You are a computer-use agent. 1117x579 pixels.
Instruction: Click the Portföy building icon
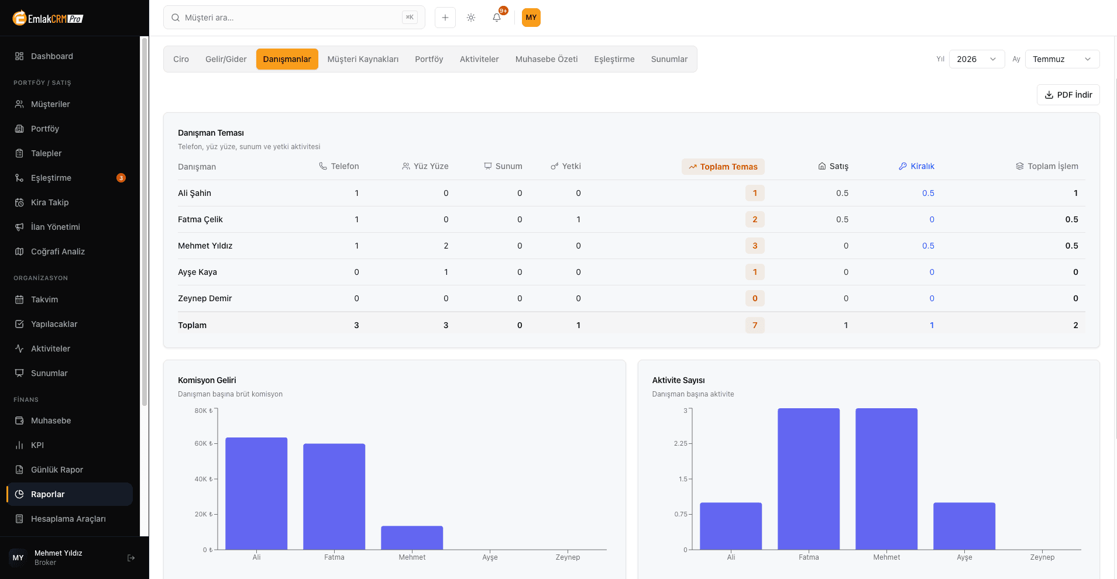19,129
